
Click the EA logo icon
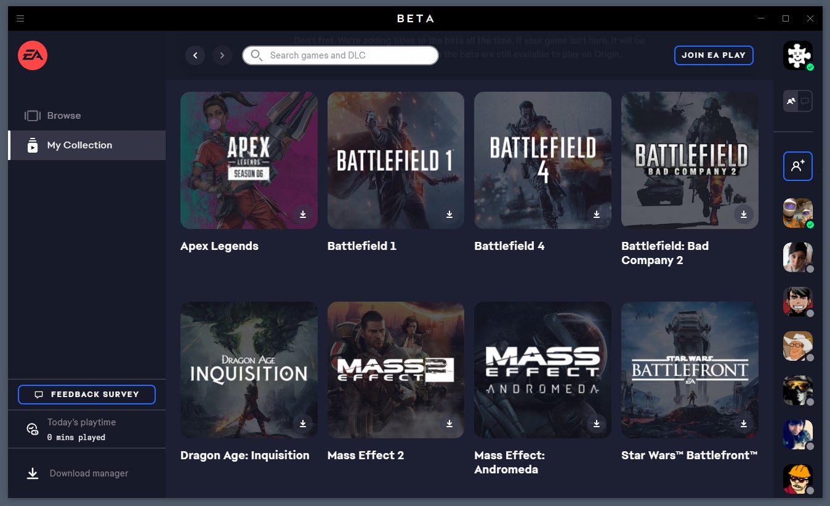point(33,55)
